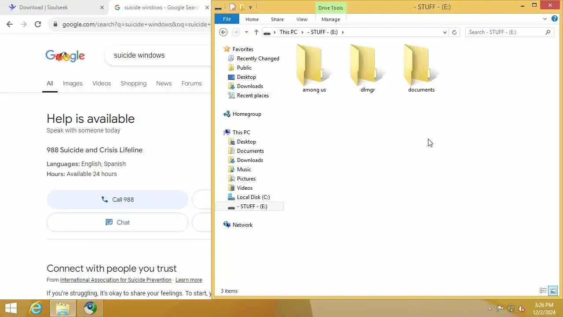
Task: Click the Chromium browser taskbar icon
Action: coord(90,308)
